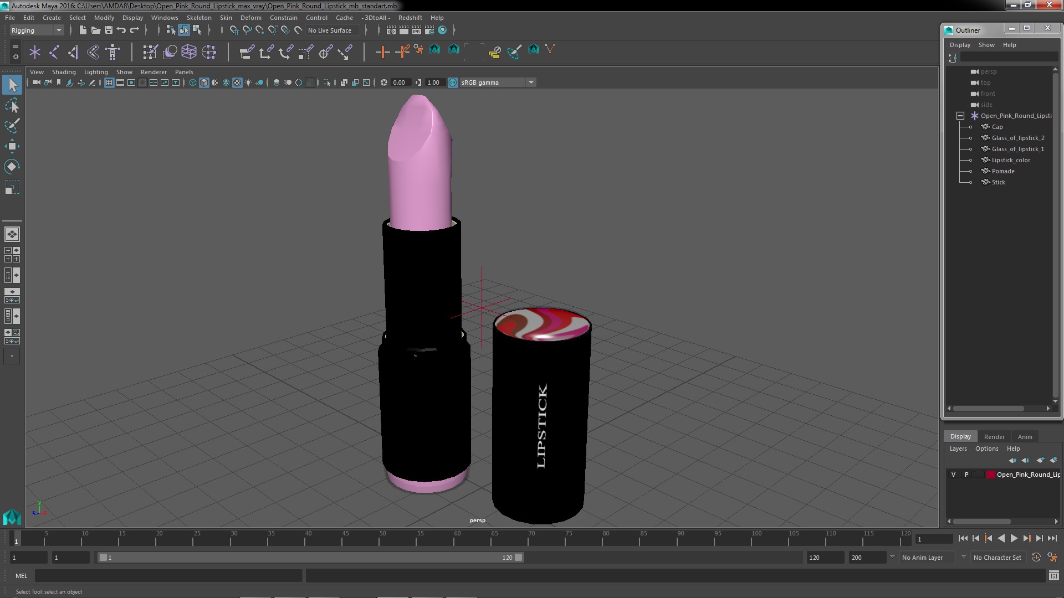
Task: Toggle auto keyframe button
Action: [x=1036, y=558]
